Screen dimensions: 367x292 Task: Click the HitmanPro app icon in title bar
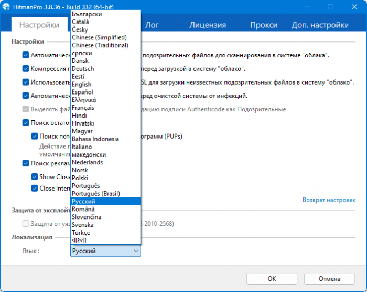(x=6, y=7)
